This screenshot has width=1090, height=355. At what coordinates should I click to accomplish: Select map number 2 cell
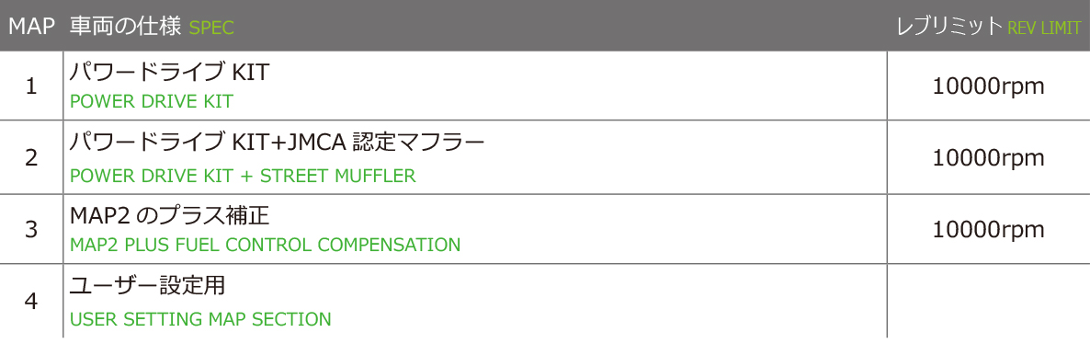[x=31, y=158]
